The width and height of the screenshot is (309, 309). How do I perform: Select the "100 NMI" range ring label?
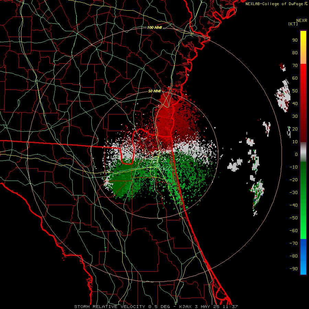(x=154, y=27)
